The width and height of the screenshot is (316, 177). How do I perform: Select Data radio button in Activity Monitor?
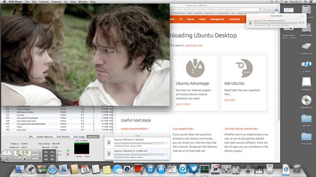85,156
